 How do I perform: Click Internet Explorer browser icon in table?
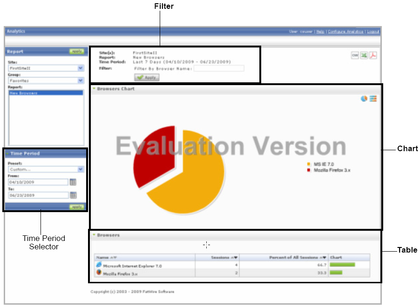[99, 265]
